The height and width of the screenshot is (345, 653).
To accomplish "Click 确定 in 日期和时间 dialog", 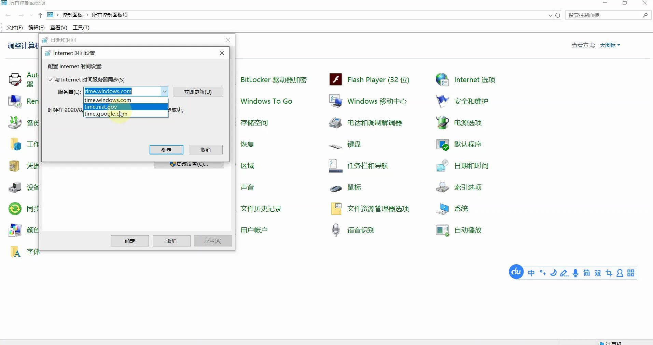I will tap(130, 241).
